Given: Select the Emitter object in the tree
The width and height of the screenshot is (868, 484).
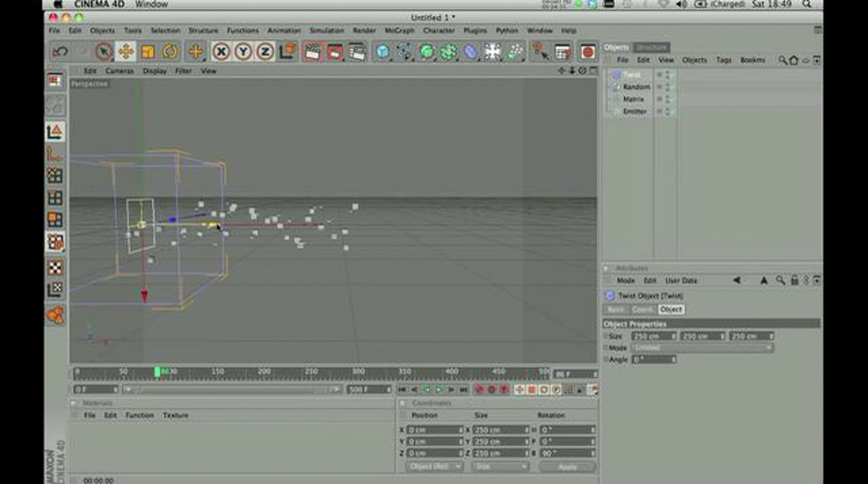Looking at the screenshot, I should (635, 111).
